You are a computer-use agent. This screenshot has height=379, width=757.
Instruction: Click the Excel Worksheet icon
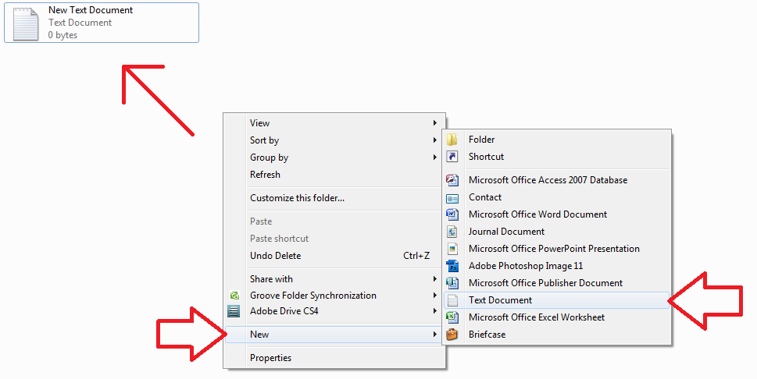pyautogui.click(x=452, y=317)
